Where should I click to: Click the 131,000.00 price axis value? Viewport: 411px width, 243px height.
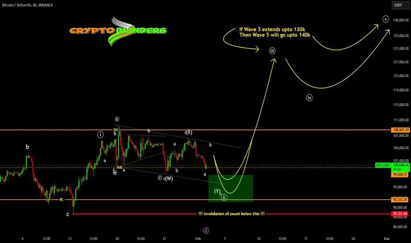point(401,49)
